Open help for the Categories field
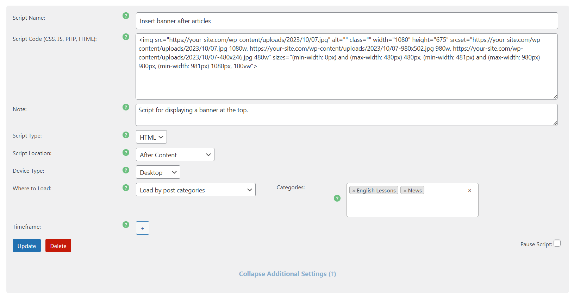The image size is (574, 299). coord(337,198)
